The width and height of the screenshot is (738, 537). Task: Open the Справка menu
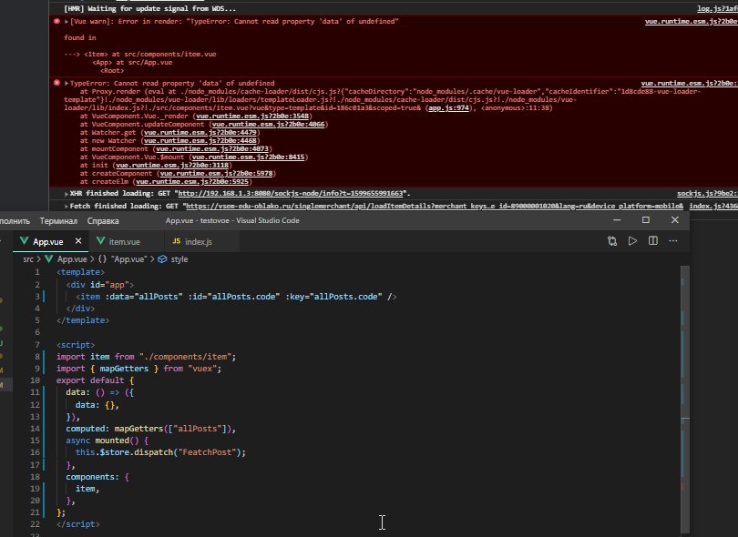pyautogui.click(x=103, y=220)
